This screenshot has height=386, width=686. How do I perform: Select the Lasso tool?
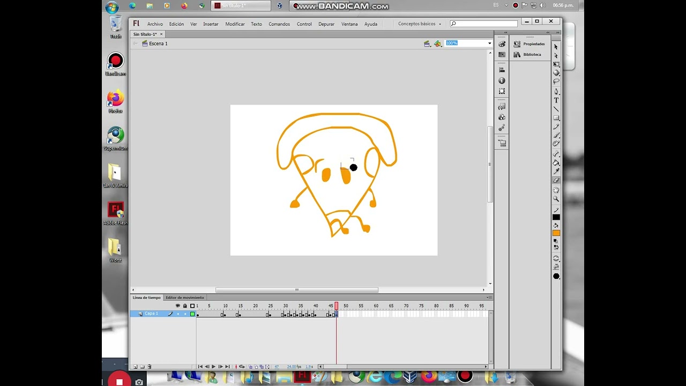pos(556,81)
